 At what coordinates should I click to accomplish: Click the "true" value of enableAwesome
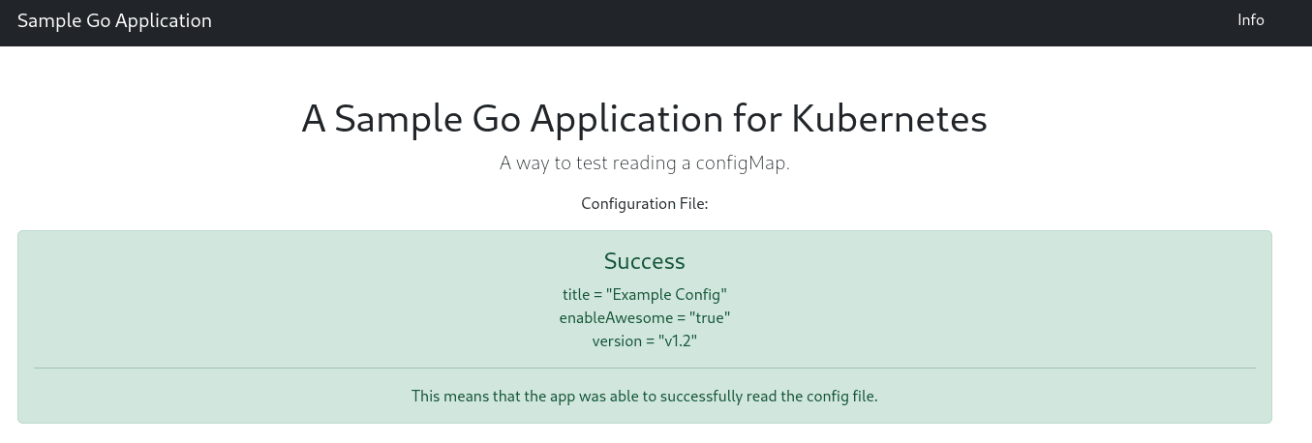click(x=710, y=317)
